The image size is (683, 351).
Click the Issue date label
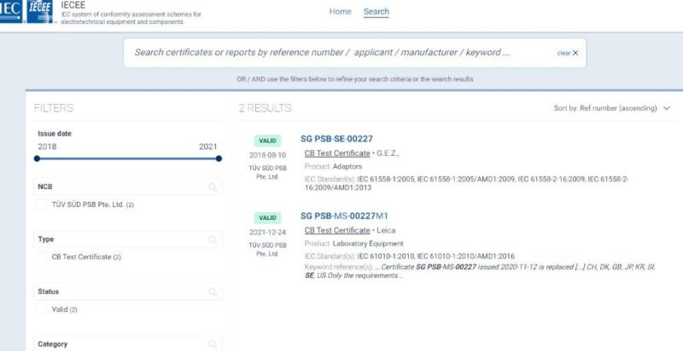[x=55, y=134]
